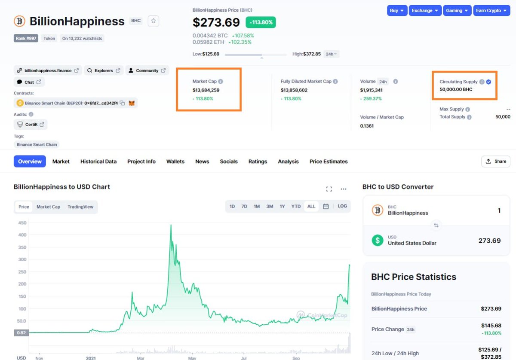The height and width of the screenshot is (360, 516).
Task: Set chart range to ALL
Action: 311,206
